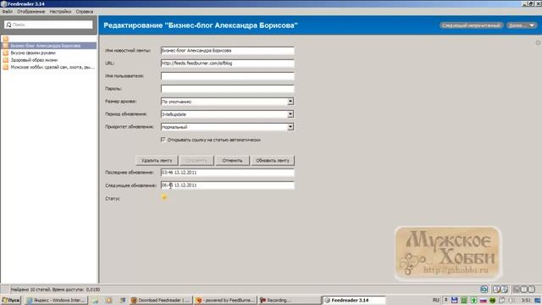The image size is (542, 305).
Task: Open the Справка menu
Action: [x=85, y=11]
